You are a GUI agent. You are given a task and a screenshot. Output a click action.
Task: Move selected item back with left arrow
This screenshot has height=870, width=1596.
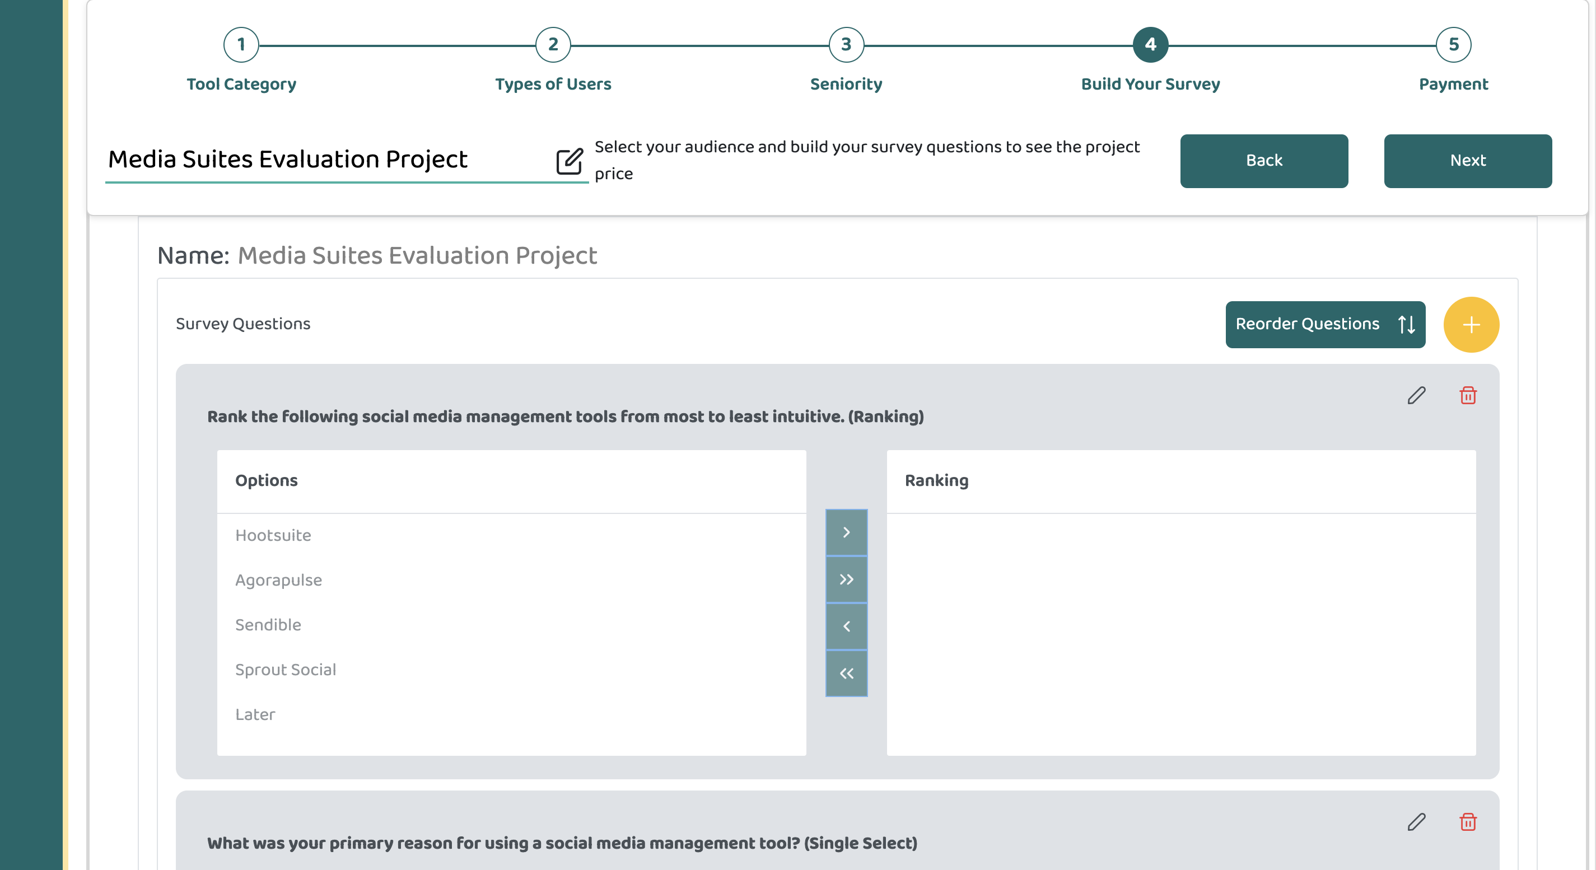846,626
